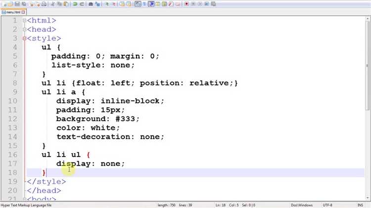Click the 'padding: 0; margin: 0;' line
The image size is (371, 208).
(x=105, y=56)
